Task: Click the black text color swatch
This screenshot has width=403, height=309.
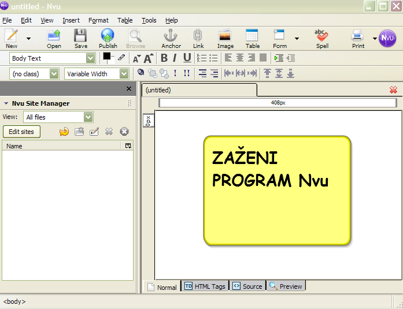Action: click(106, 57)
